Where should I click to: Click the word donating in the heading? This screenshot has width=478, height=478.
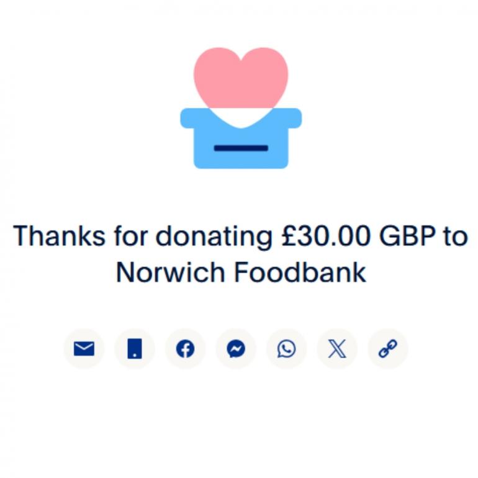pyautogui.click(x=214, y=238)
